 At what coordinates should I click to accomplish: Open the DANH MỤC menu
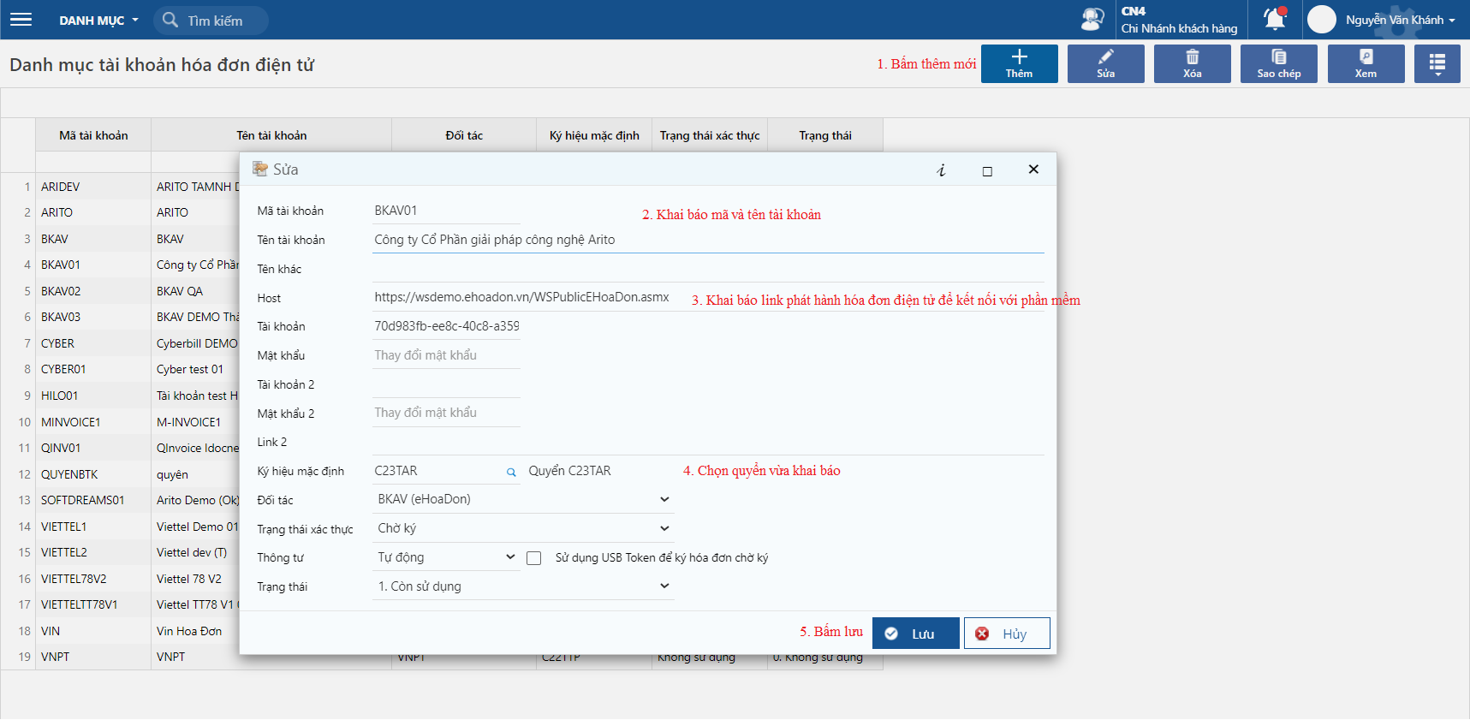[98, 21]
